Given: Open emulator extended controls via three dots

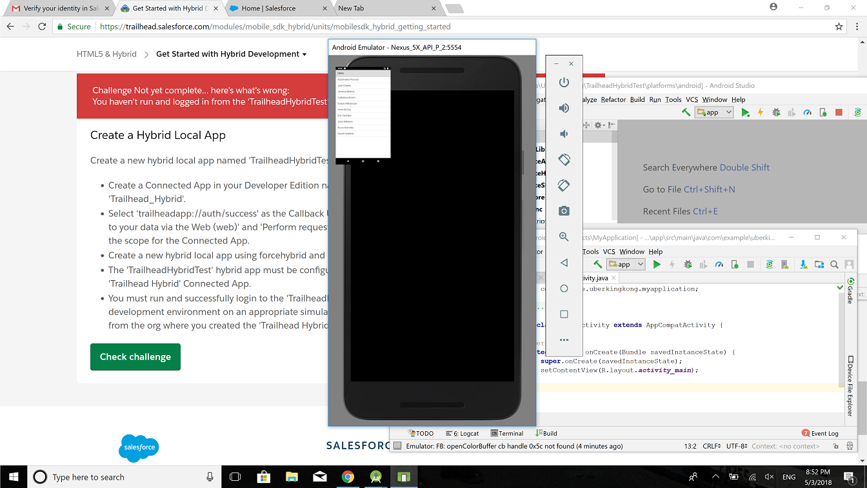Looking at the screenshot, I should tap(564, 340).
